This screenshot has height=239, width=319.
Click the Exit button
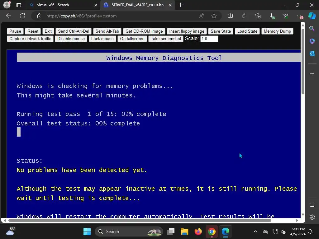point(48,31)
